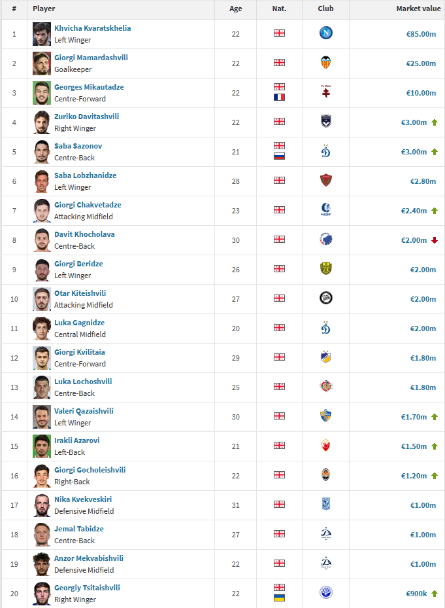Viewport: 445px width, 608px height.
Task: Click the Valencia club crest icon
Action: [x=325, y=63]
